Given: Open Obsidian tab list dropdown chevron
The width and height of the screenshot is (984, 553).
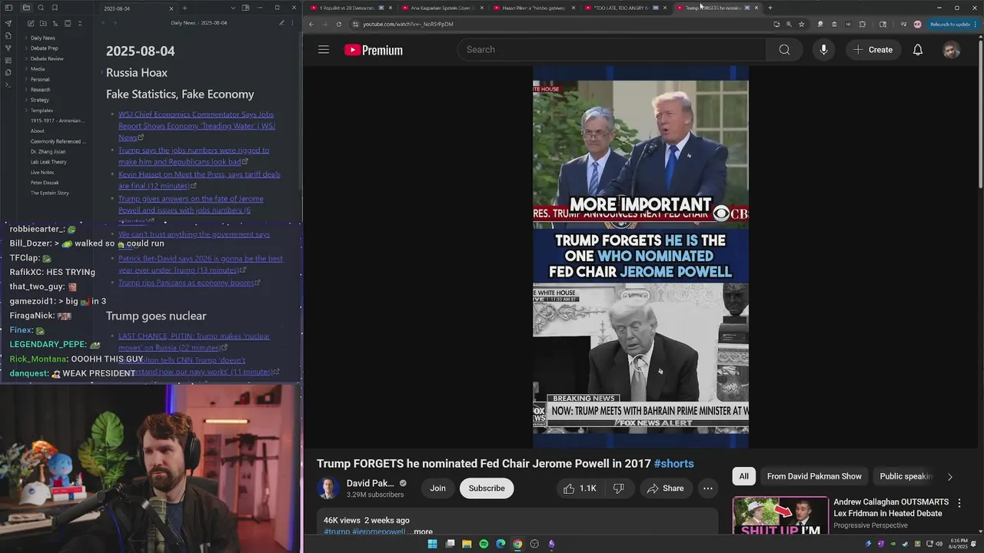Looking at the screenshot, I should pyautogui.click(x=233, y=8).
